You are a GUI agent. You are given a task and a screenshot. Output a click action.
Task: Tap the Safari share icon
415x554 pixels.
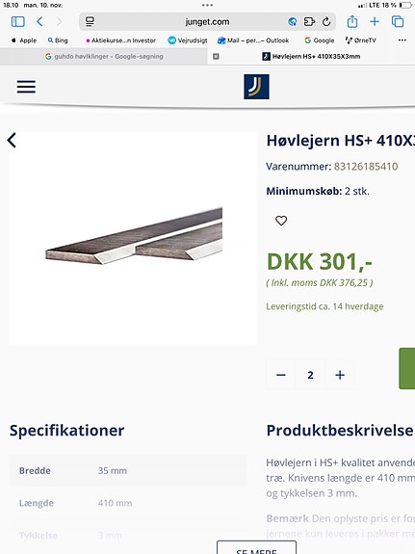[x=352, y=21]
